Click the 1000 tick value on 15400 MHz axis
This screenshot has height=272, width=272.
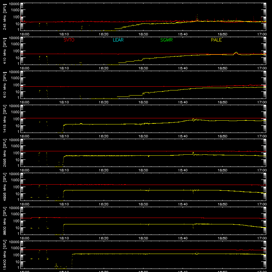pos(15,248)
